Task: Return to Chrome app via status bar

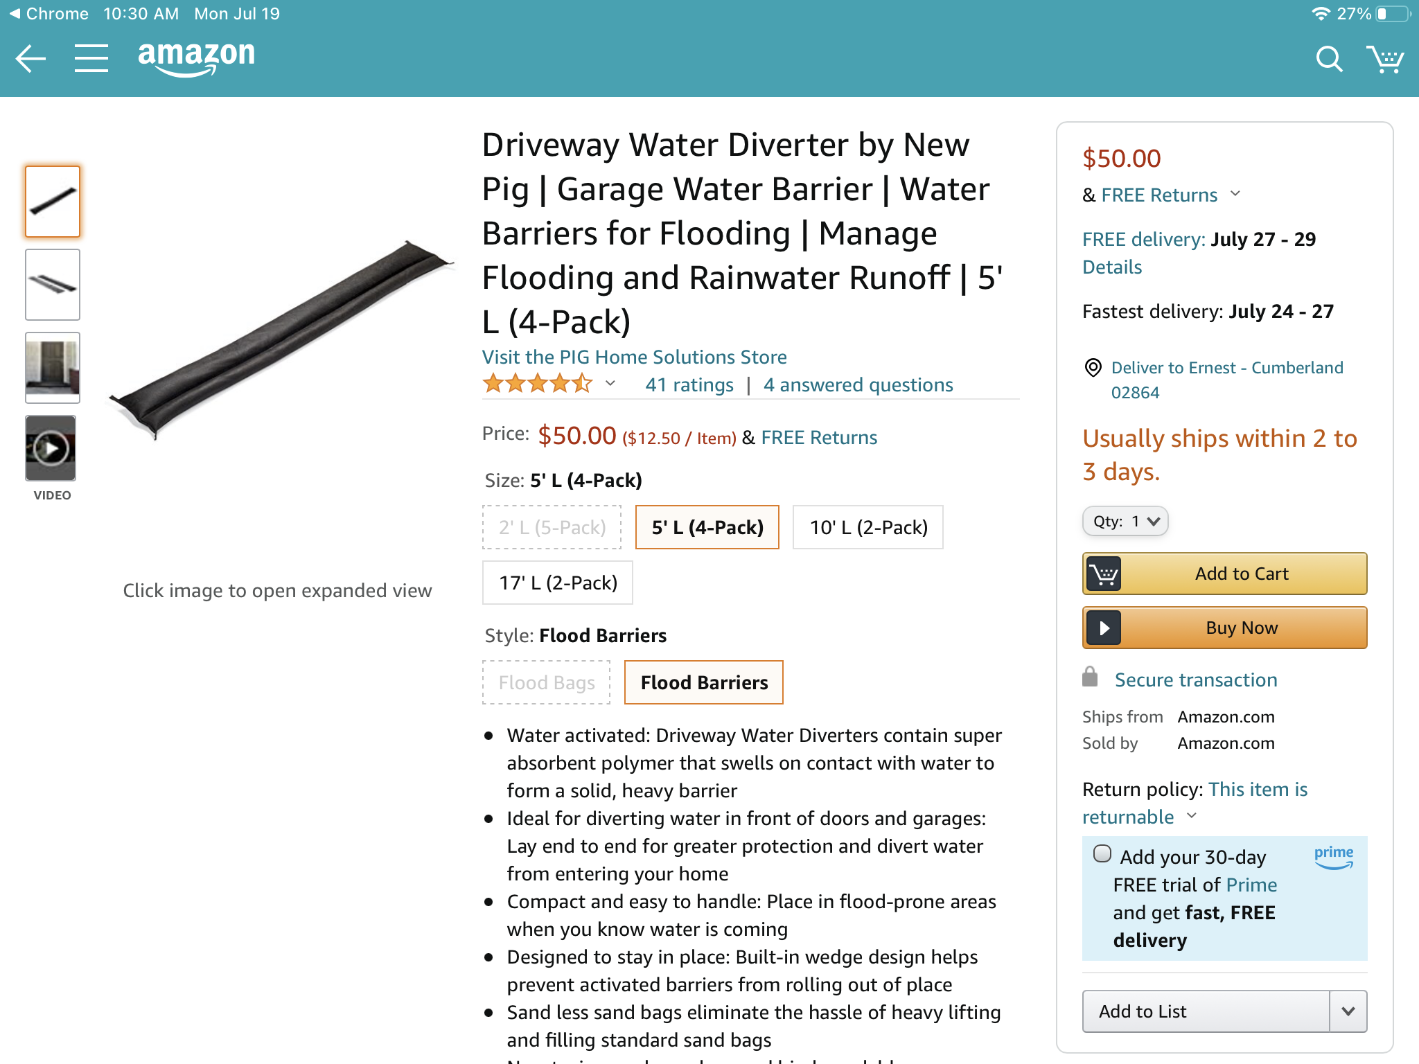Action: click(x=49, y=14)
